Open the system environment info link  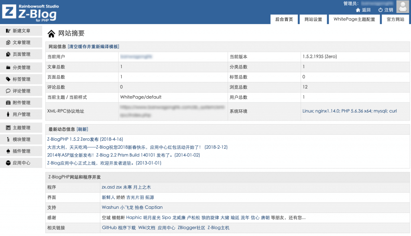350,111
